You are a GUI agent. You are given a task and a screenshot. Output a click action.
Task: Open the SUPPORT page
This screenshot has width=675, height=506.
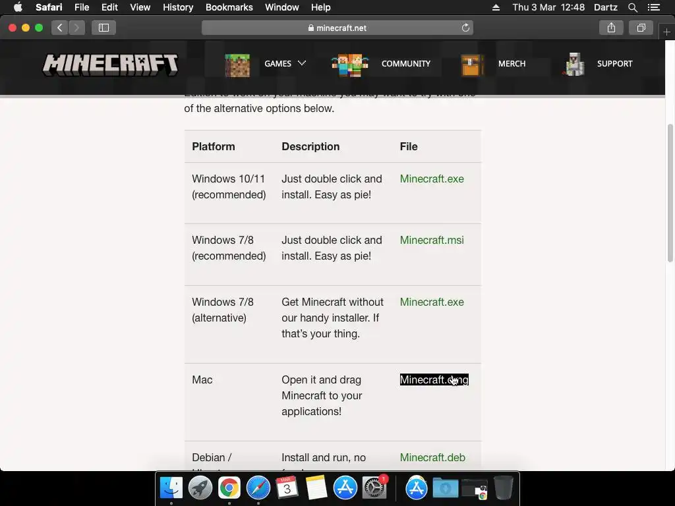point(615,64)
